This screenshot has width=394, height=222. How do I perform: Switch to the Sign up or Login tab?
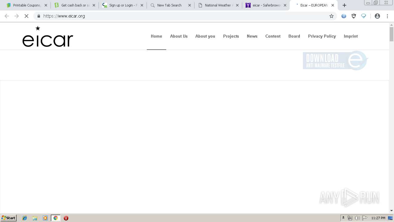point(123,5)
